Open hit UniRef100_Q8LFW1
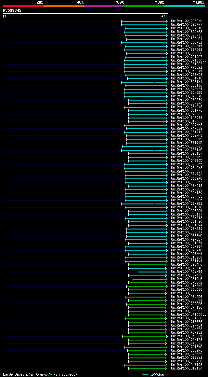 187,46
